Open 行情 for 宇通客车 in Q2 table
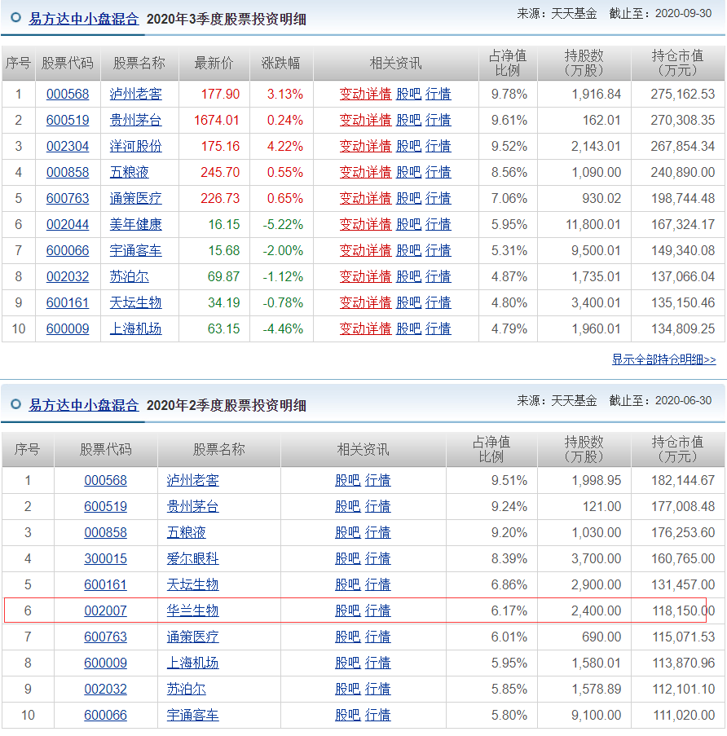This screenshot has height=736, width=727. tap(378, 715)
